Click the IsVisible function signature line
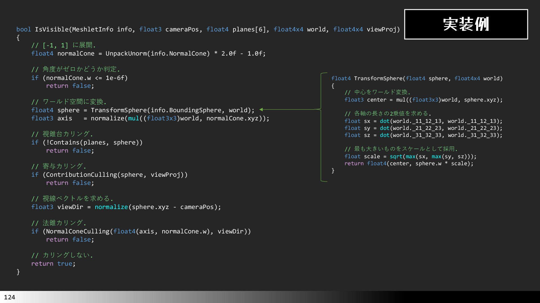 pos(208,29)
